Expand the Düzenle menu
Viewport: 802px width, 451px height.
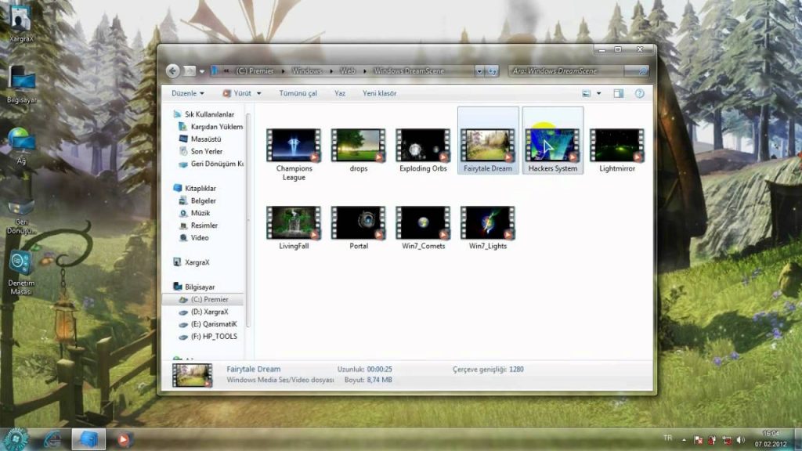(x=188, y=93)
